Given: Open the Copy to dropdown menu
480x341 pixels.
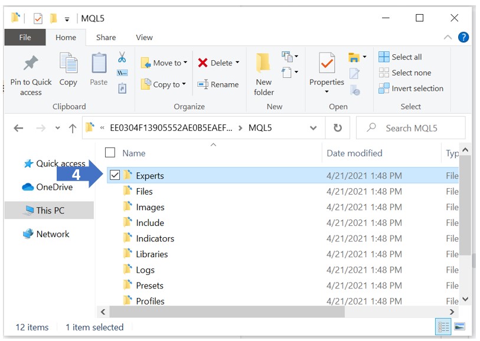Looking at the screenshot, I should [x=184, y=84].
